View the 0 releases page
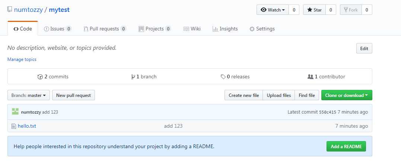The height and width of the screenshot is (163, 401). [235, 76]
